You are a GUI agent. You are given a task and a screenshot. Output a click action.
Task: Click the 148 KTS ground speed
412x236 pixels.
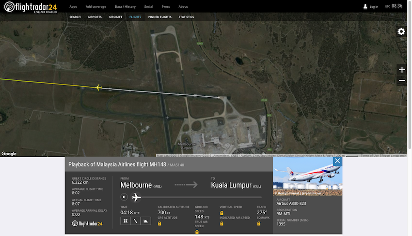point(202,217)
